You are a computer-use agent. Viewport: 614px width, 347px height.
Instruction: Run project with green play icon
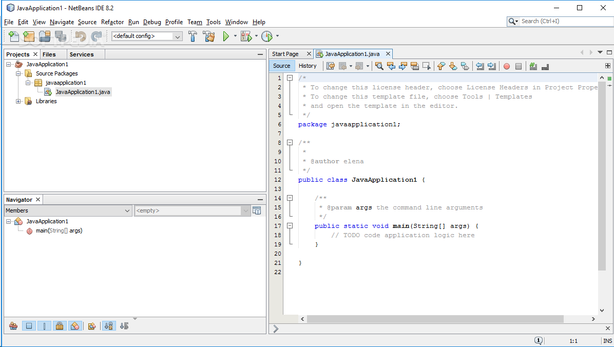coord(226,36)
